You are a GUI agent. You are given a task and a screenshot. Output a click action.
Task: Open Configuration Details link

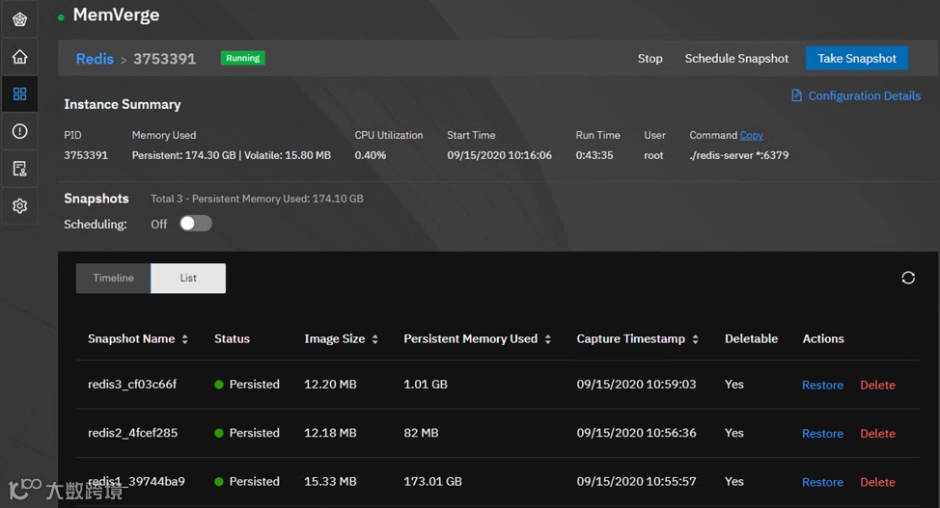[x=864, y=95]
